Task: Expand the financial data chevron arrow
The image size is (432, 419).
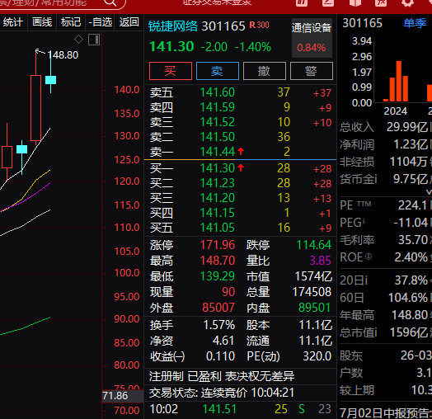Action: pos(429,191)
